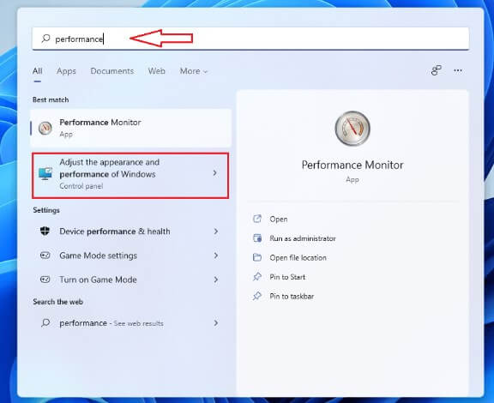This screenshot has width=494, height=403.
Task: Click the gamepad icon beside Turn on Game Mode
Action: click(x=45, y=280)
